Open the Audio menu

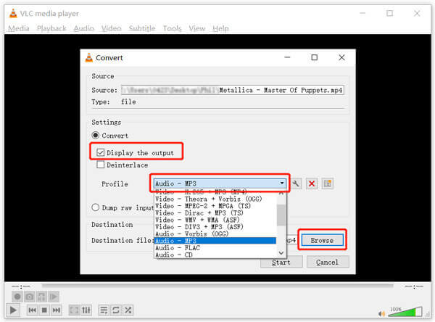(84, 28)
